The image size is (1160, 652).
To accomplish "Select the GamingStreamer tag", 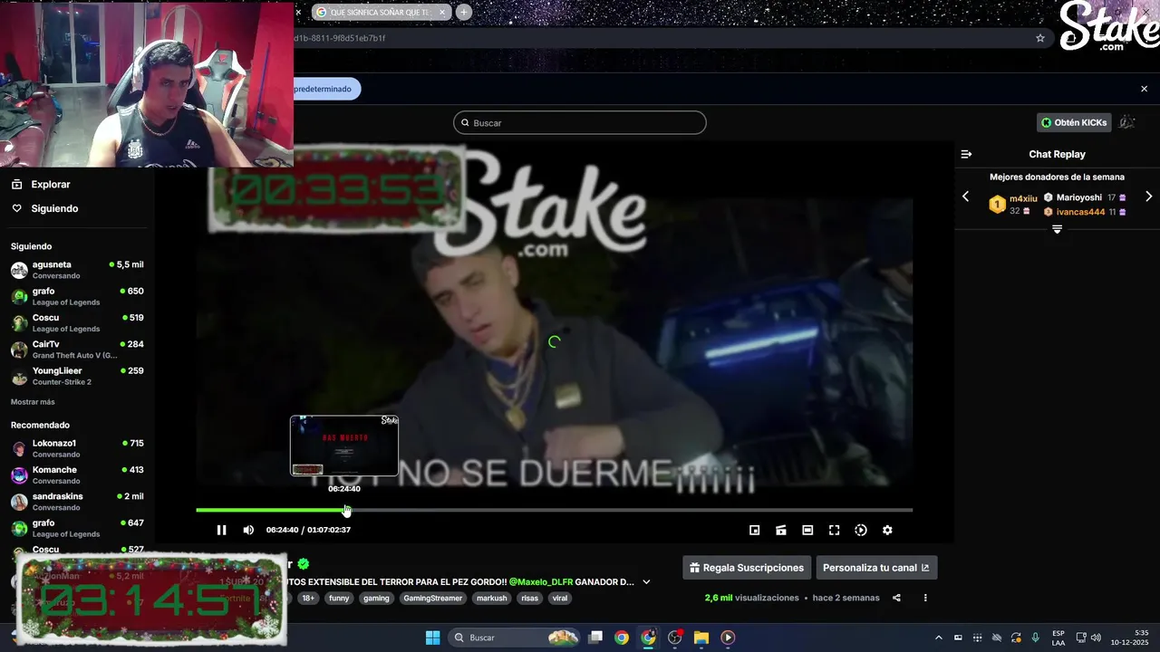I will (432, 598).
